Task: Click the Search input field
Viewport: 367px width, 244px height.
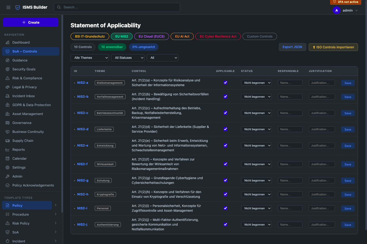Action: pyautogui.click(x=117, y=7)
